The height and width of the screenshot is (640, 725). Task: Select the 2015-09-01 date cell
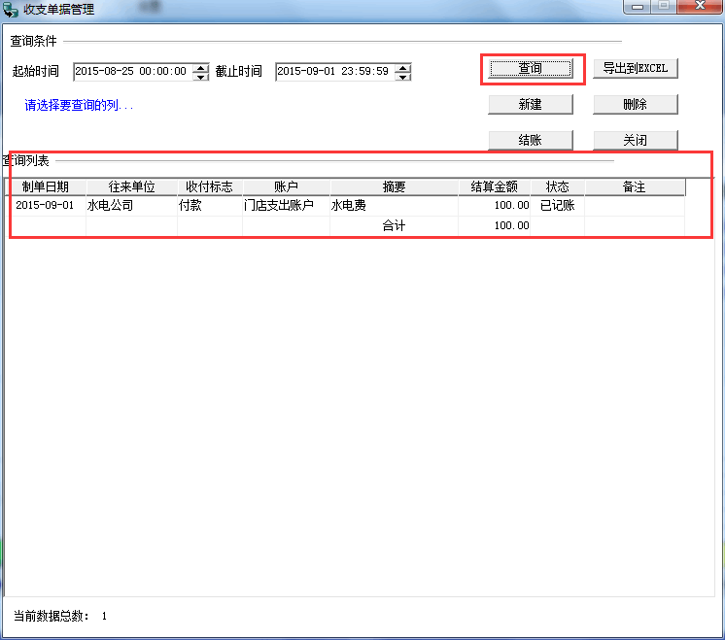click(45, 205)
